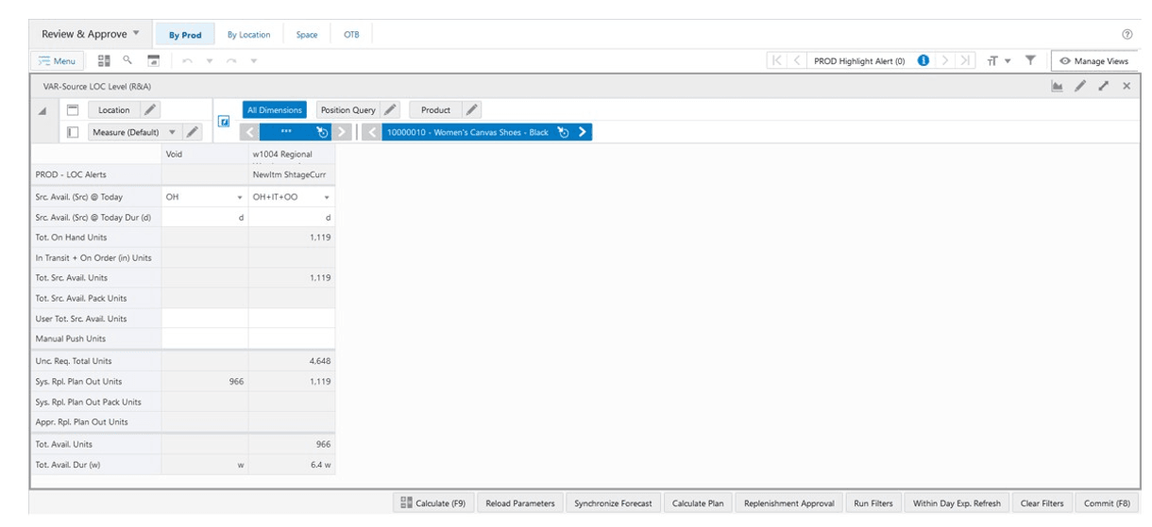Click Replenishment Approval button
Viewport: 1152px width, 527px height.
pyautogui.click(x=788, y=503)
